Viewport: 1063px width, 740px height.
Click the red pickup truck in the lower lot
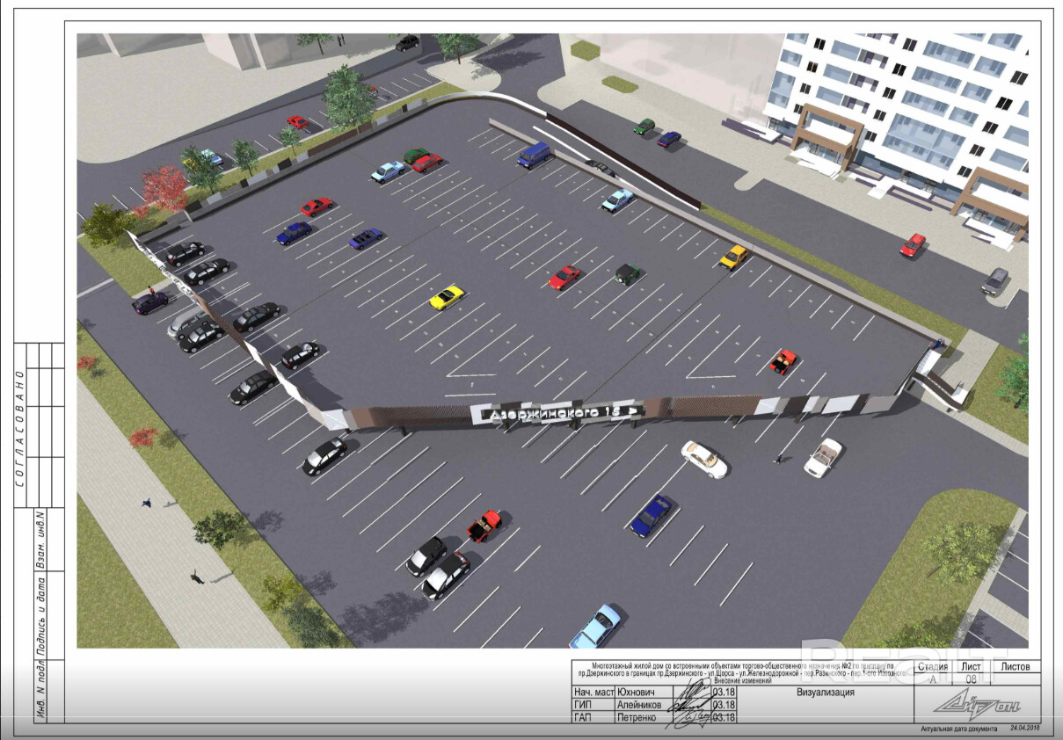coord(484,525)
